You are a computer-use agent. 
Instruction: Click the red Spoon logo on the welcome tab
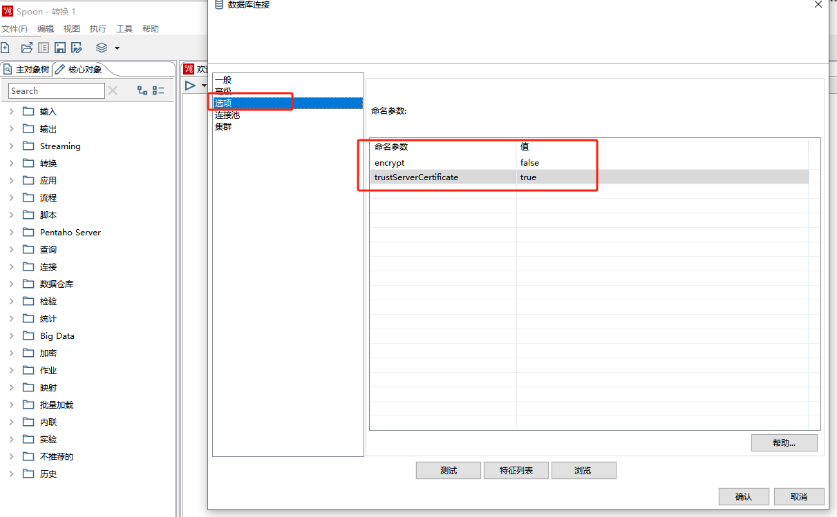tap(188, 68)
